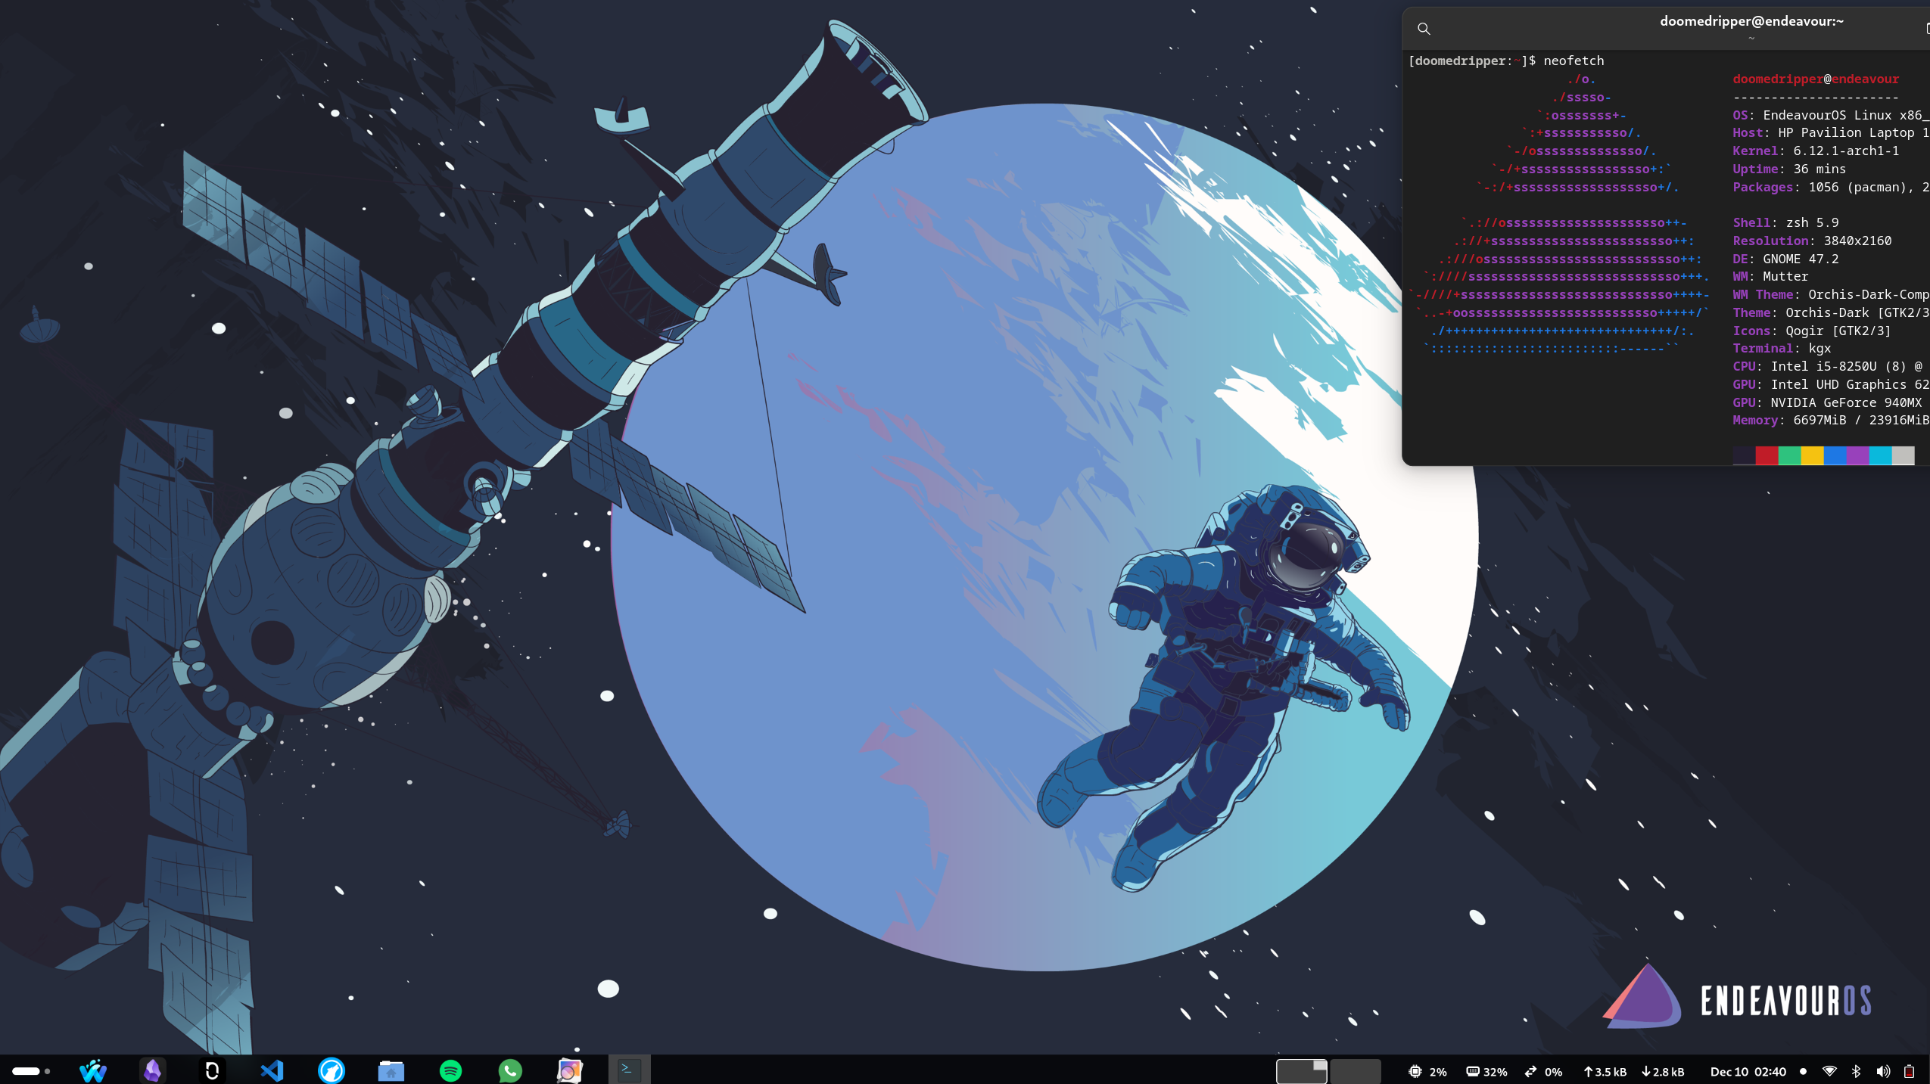Click the 32% memory usage value
This screenshot has width=1930, height=1084.
(x=1495, y=1072)
